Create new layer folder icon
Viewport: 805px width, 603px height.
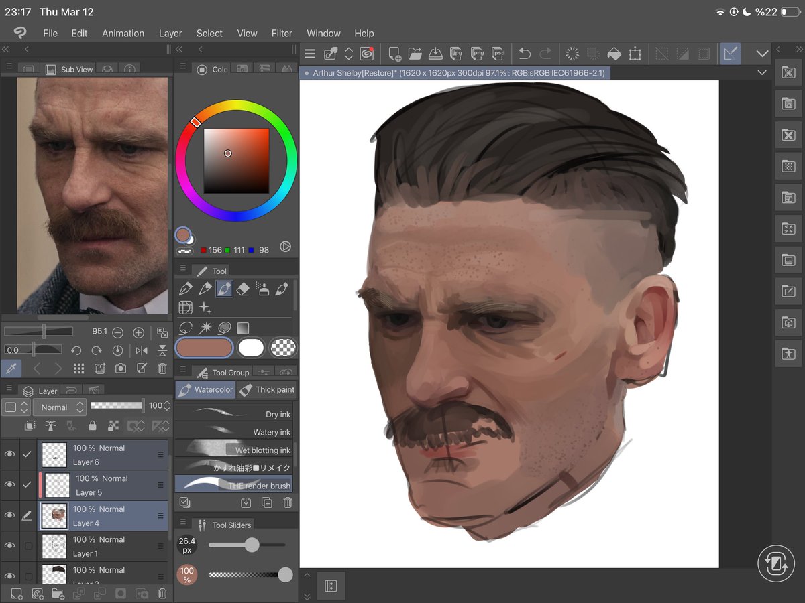pos(58,594)
